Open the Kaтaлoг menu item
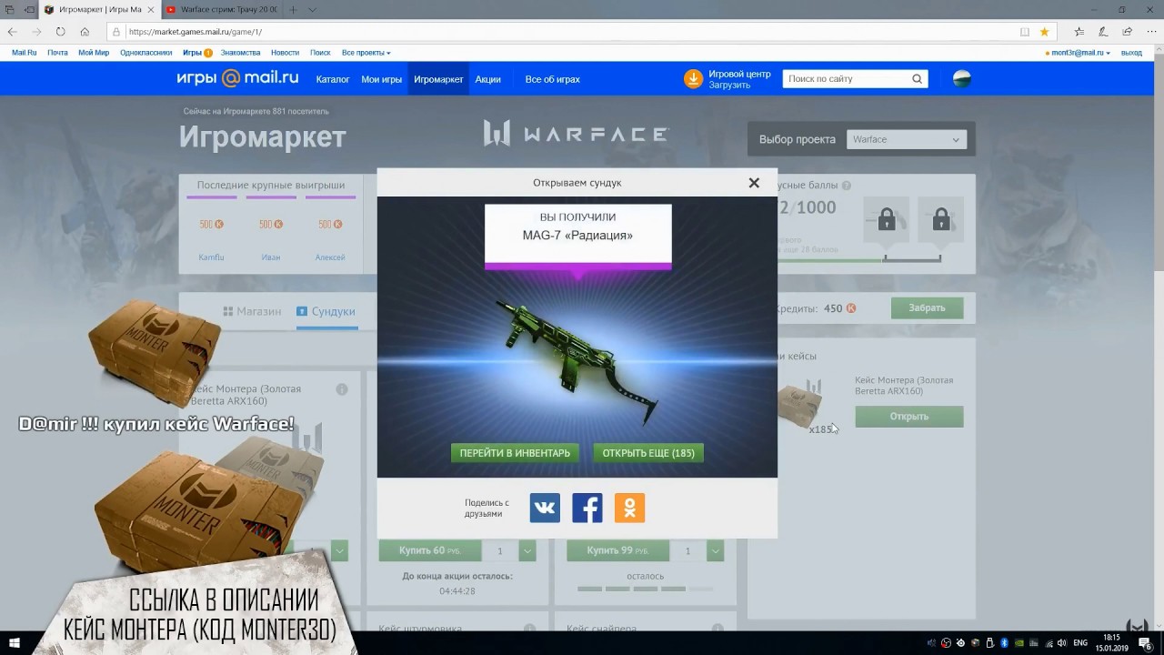1164x655 pixels. (x=333, y=79)
